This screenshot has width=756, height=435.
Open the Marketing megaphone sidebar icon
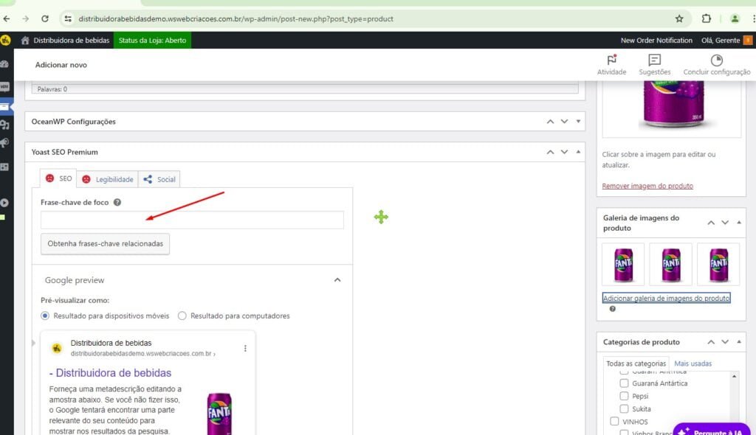pos(4,142)
